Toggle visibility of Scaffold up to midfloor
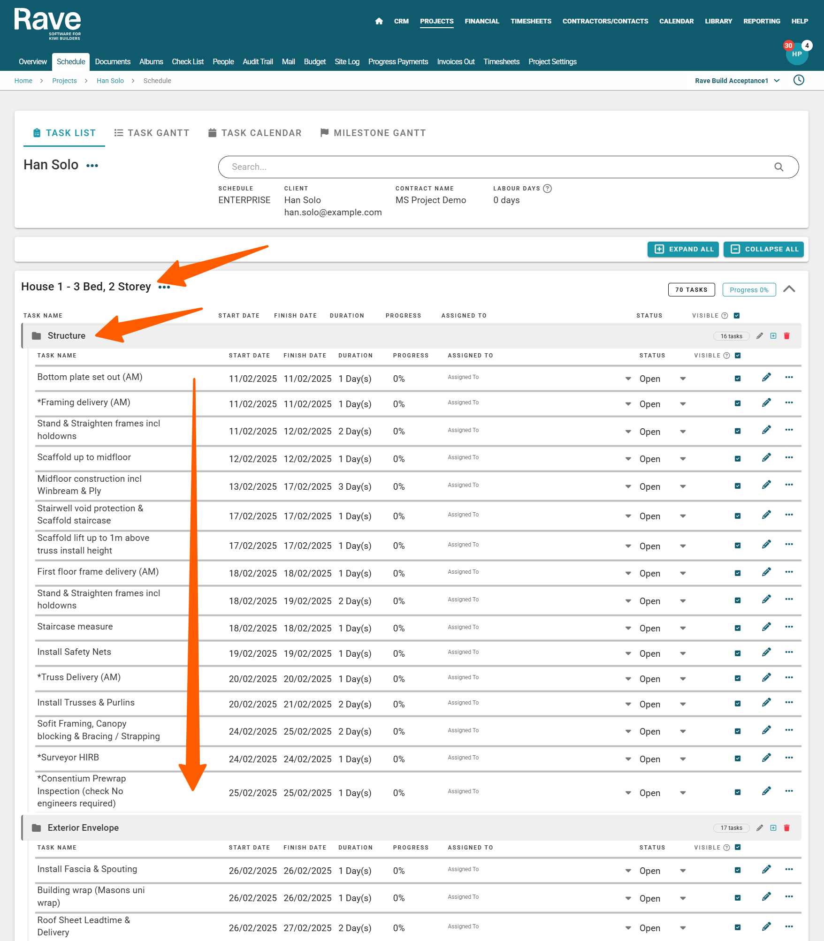Image resolution: width=824 pixels, height=941 pixels. [x=738, y=459]
